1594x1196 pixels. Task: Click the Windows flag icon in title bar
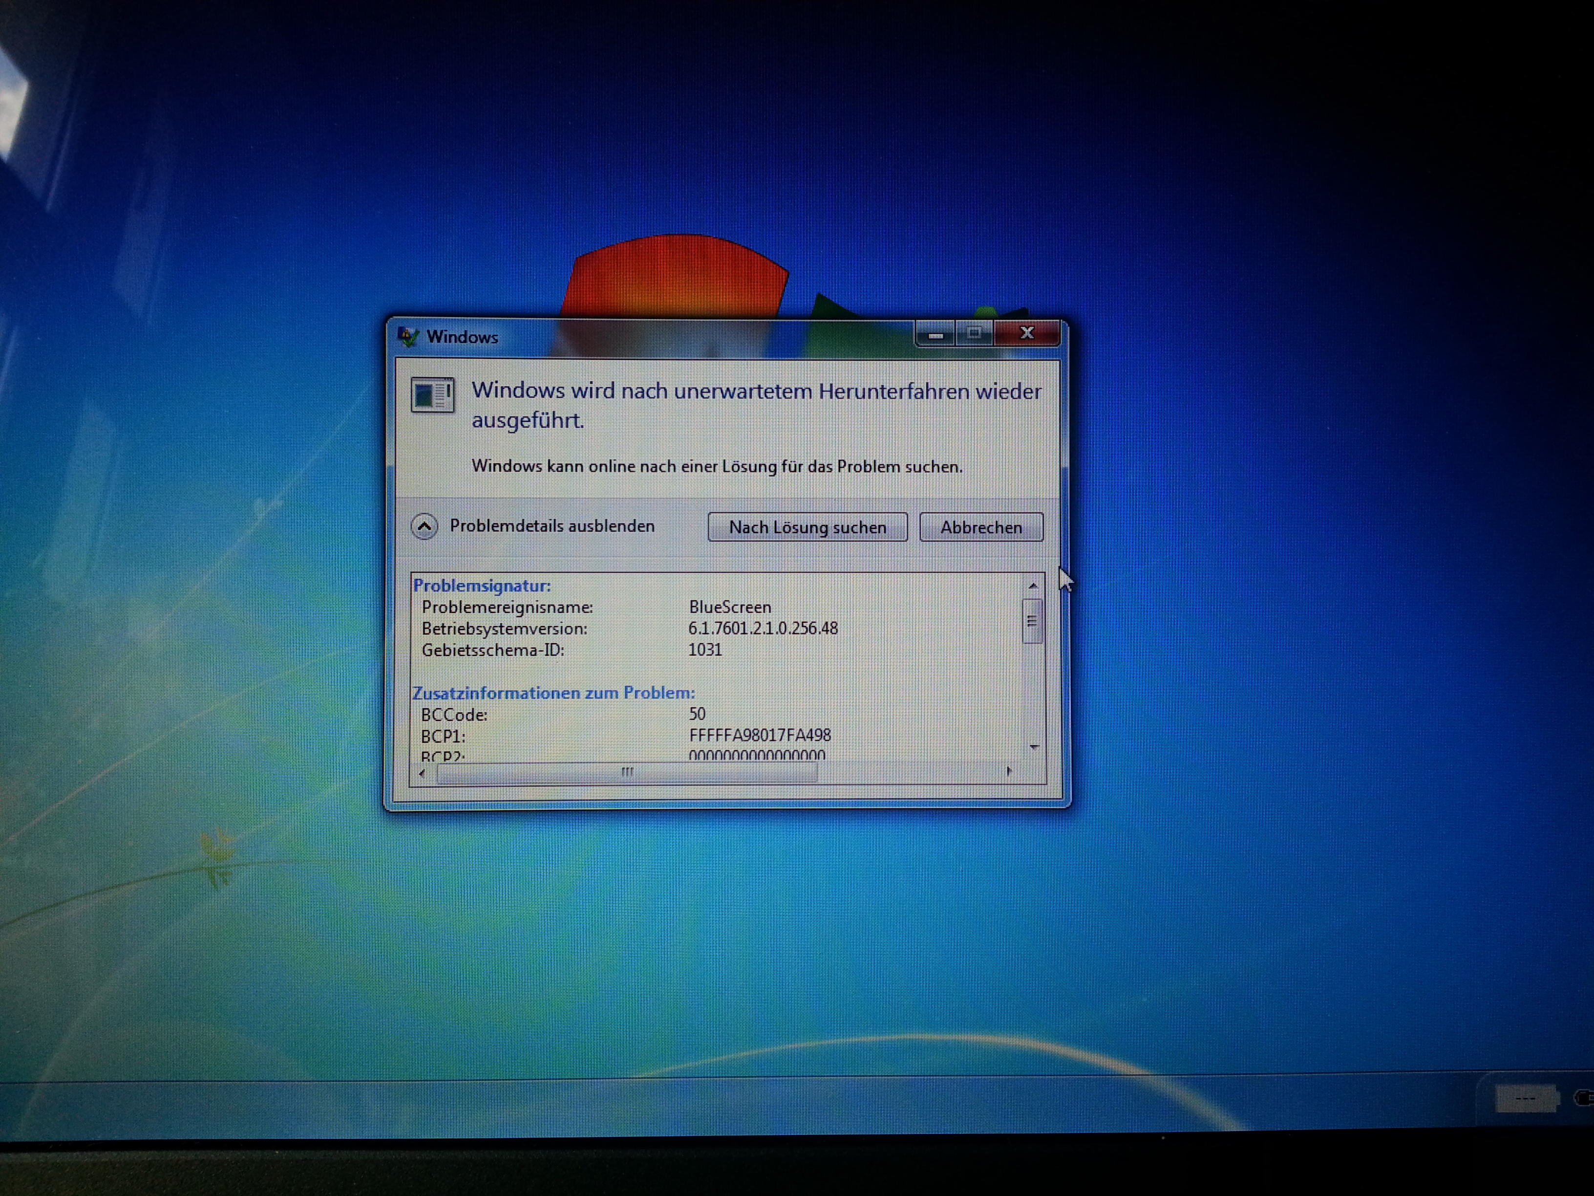[408, 337]
